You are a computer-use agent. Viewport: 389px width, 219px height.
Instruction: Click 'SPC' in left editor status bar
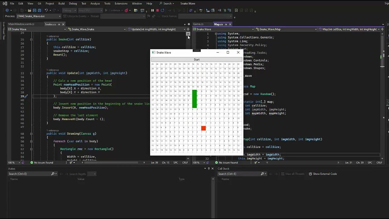tap(176, 163)
